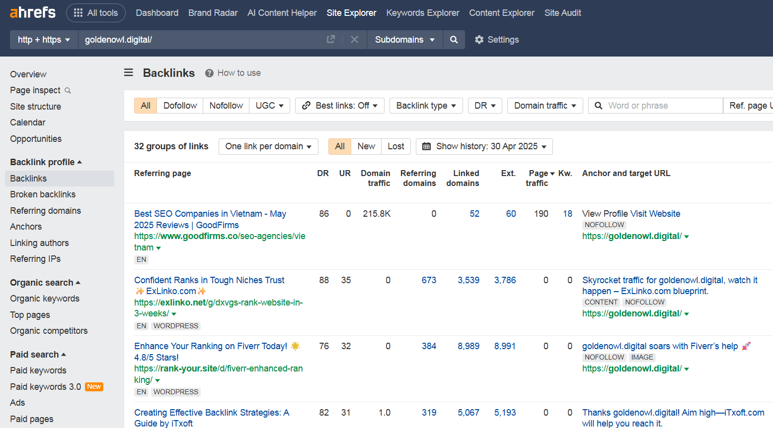Image resolution: width=773 pixels, height=428 pixels.
Task: Select the Nofollow filter
Action: [226, 106]
